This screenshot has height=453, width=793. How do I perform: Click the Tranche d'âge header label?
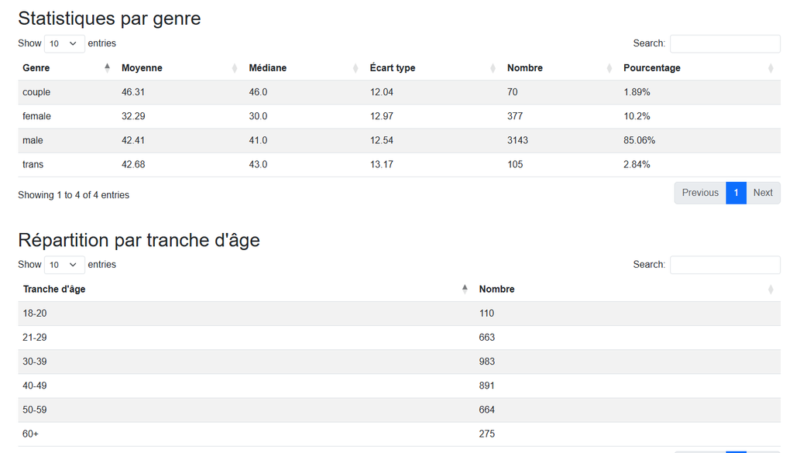tap(54, 290)
